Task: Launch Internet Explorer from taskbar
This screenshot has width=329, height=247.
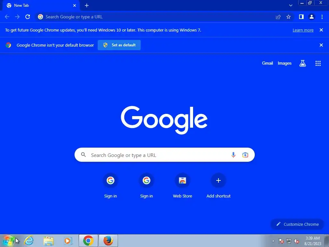Action: (29, 241)
